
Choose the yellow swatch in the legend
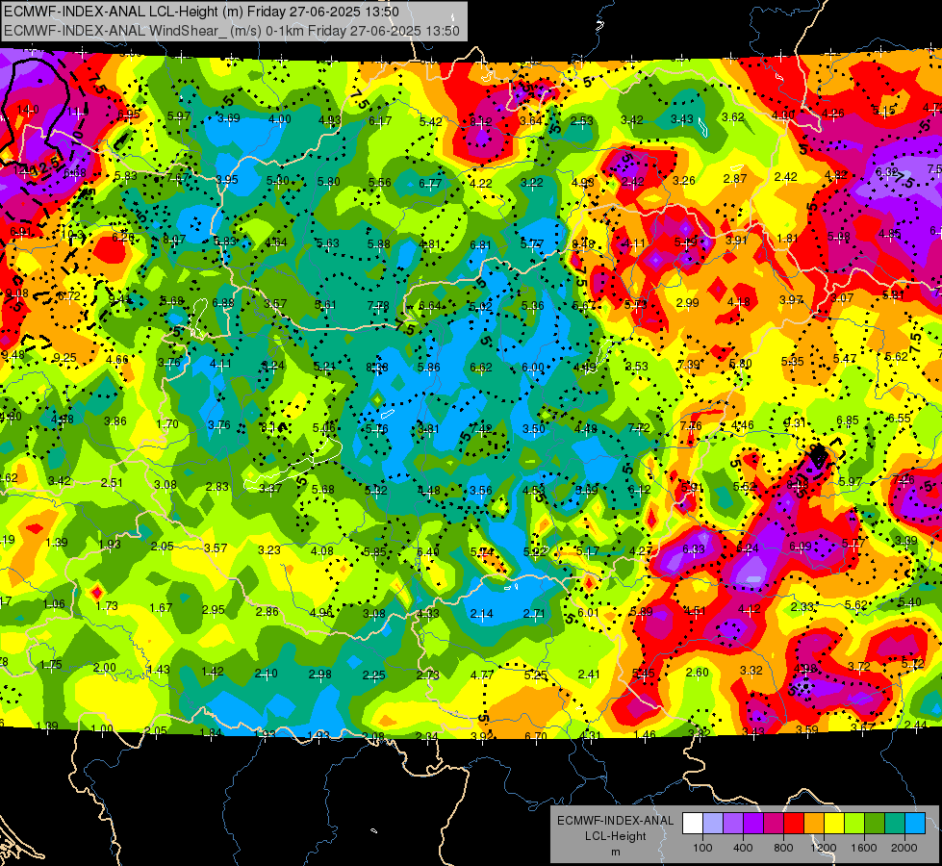[x=834, y=824]
